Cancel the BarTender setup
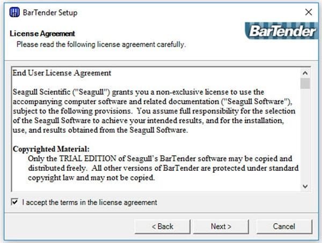 point(284,226)
